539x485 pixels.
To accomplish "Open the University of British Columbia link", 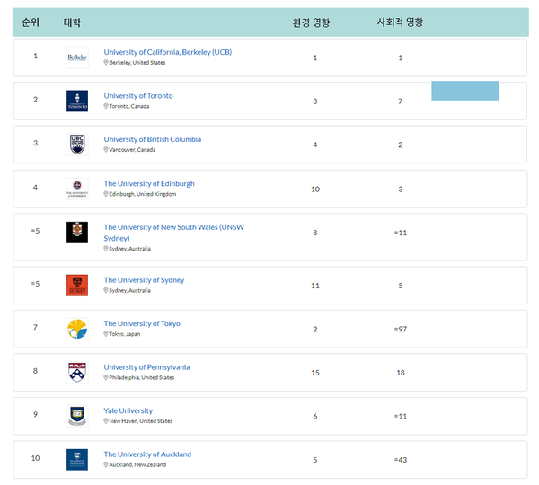I will coord(152,139).
